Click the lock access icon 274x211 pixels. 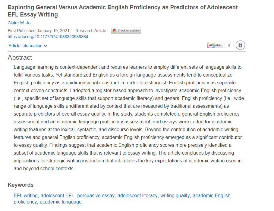pos(240,45)
